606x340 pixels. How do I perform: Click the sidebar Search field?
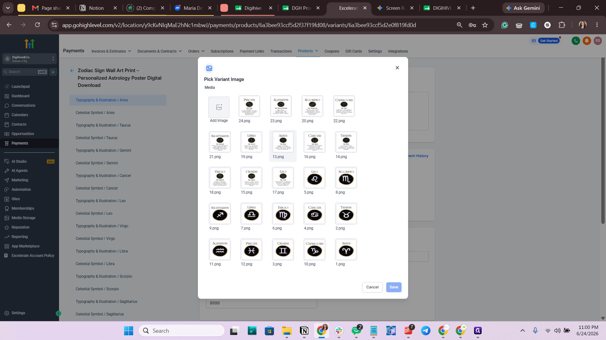point(25,72)
